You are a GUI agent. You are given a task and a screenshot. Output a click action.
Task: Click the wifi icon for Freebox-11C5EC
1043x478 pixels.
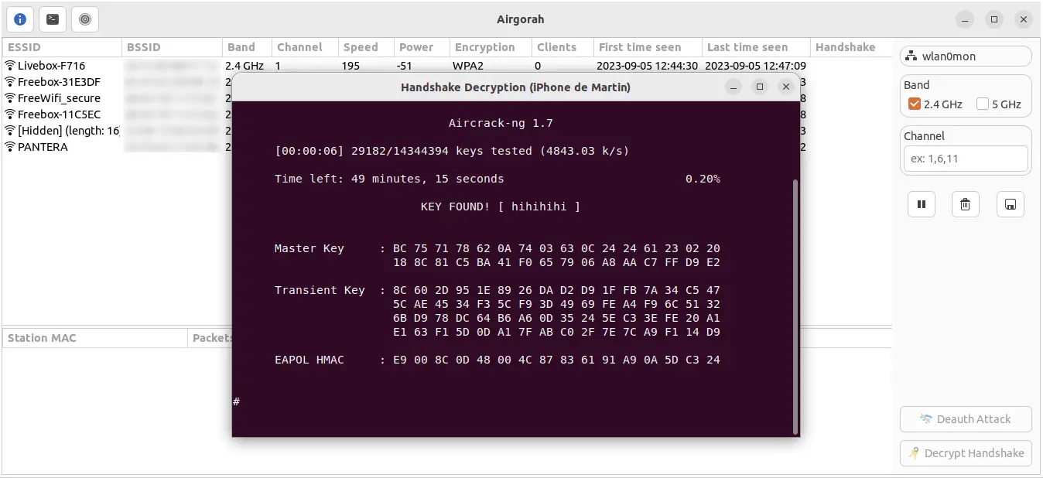[x=11, y=114]
